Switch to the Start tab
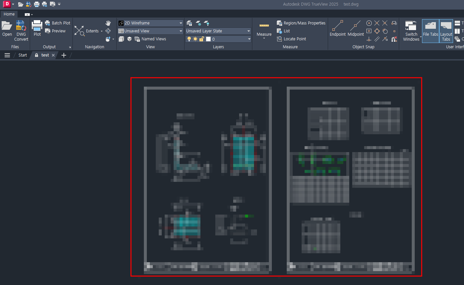Viewport: 464px width, 285px height. coord(22,55)
